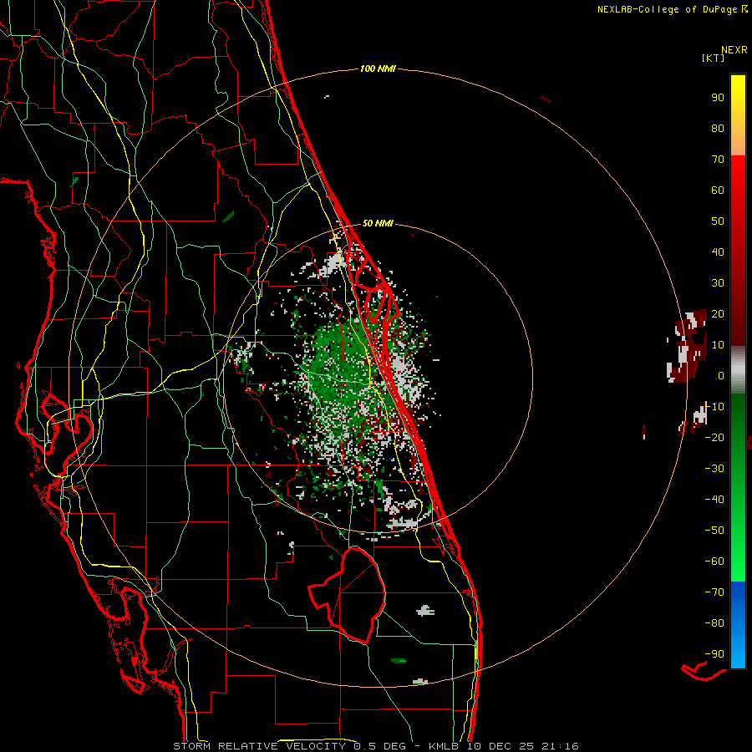This screenshot has width=752, height=752.
Task: Click the positive 30 tick on the velocity scale
Action: 718,283
